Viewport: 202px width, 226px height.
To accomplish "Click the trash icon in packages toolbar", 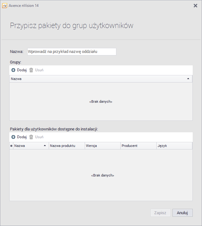I will coord(31,137).
